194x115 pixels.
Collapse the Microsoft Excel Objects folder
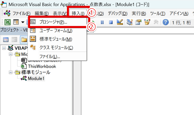[x=11, y=54]
